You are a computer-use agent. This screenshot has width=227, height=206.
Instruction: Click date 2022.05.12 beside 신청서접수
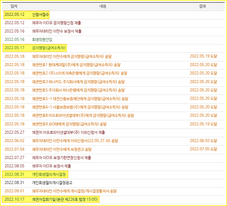coord(15,15)
